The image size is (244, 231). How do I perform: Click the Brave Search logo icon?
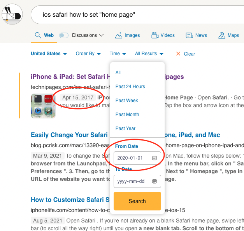12,14
